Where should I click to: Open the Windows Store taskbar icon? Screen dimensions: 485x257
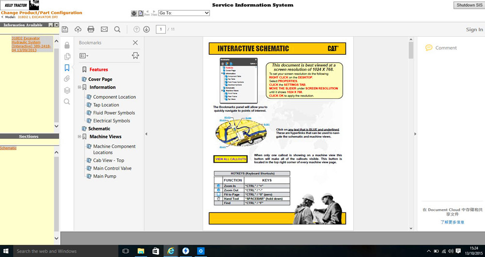pos(156,251)
